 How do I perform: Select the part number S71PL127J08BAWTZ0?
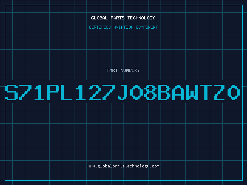coord(123,92)
